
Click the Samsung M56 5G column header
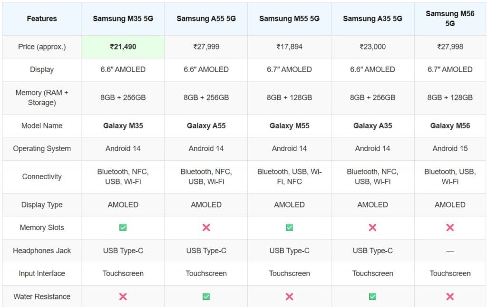pos(450,19)
